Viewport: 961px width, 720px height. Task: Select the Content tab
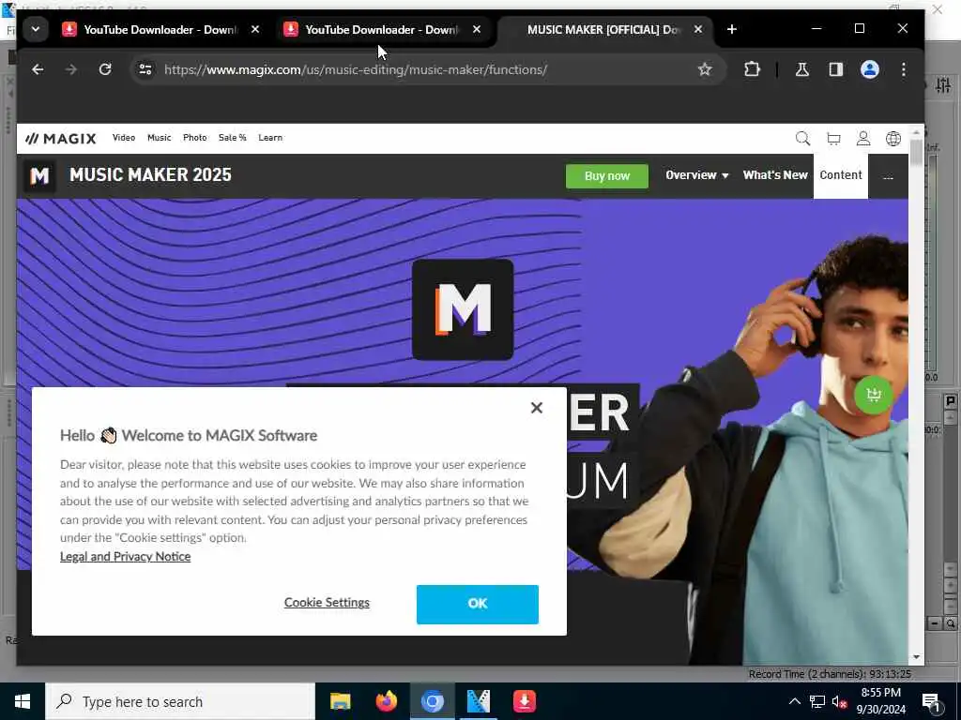click(841, 175)
